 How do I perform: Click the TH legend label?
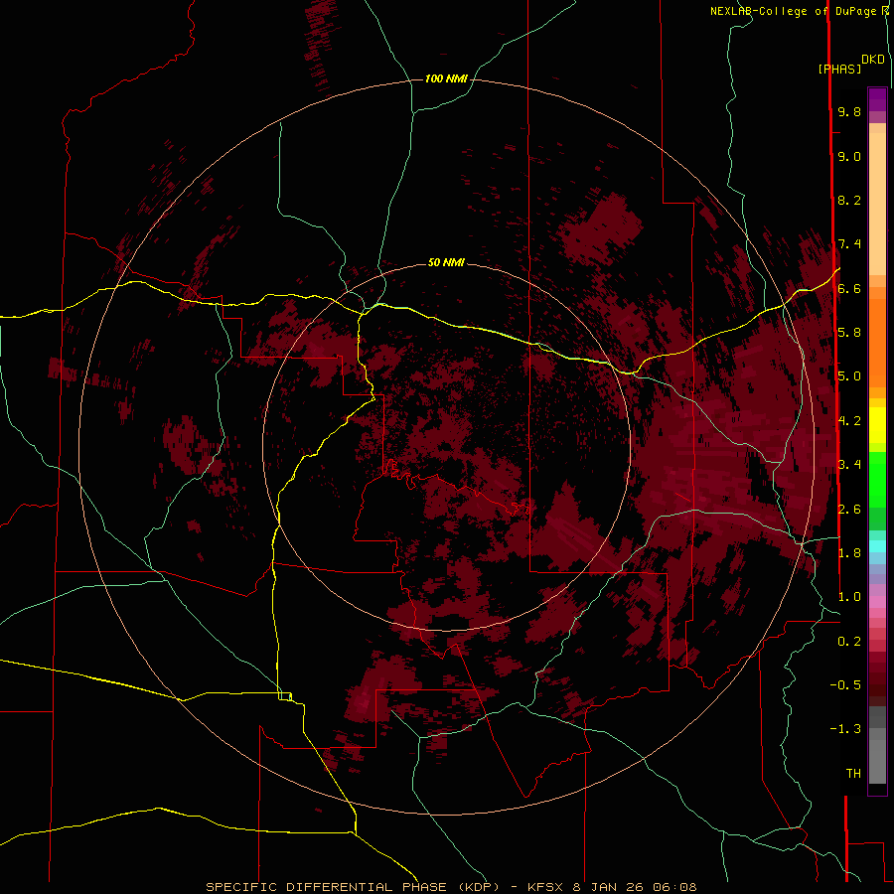853,774
